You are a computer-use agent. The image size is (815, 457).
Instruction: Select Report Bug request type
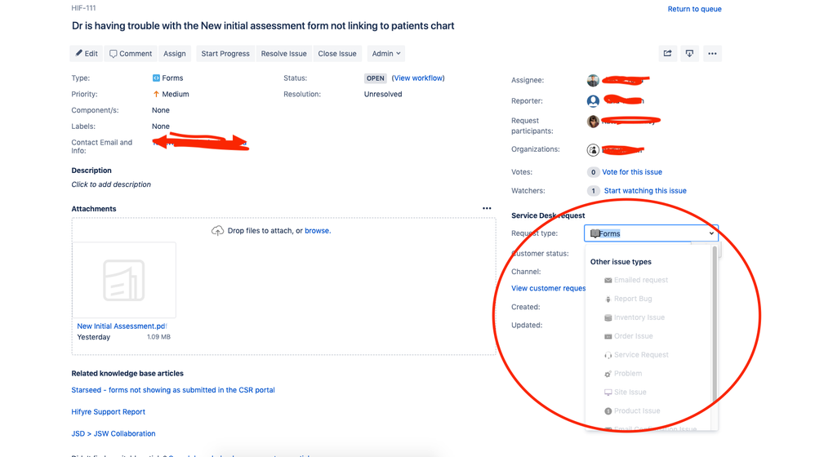pyautogui.click(x=633, y=299)
